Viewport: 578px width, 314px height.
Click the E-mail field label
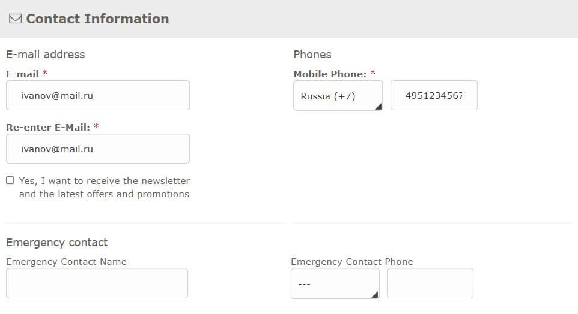tap(22, 74)
